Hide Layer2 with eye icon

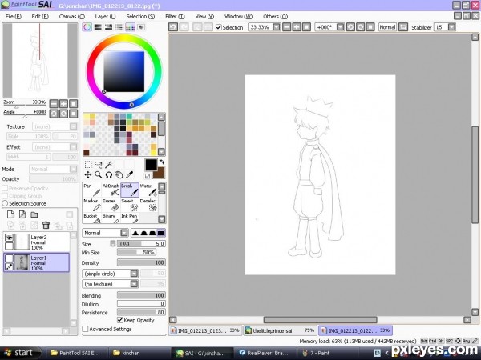[9, 238]
